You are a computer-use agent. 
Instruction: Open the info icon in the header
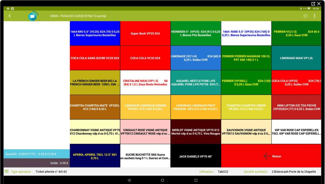pyautogui.click(x=305, y=16)
